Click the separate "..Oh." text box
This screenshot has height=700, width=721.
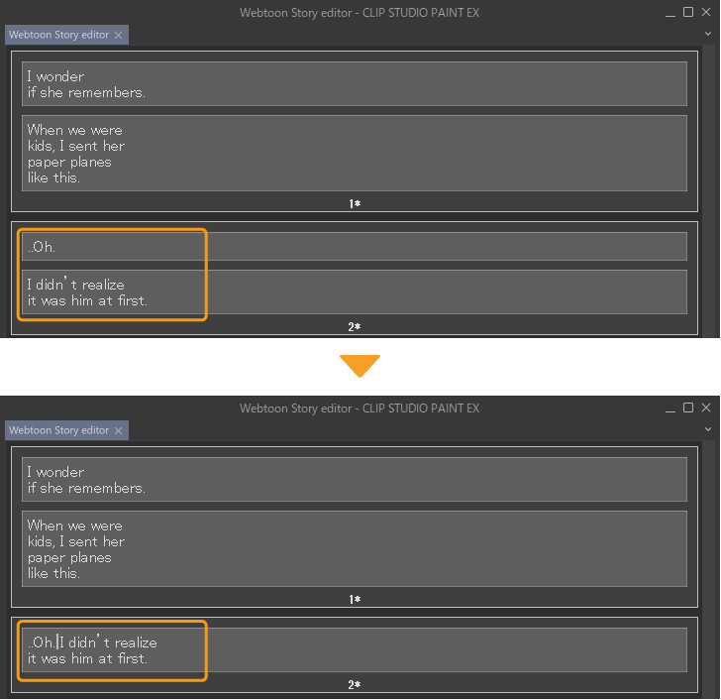coord(354,247)
